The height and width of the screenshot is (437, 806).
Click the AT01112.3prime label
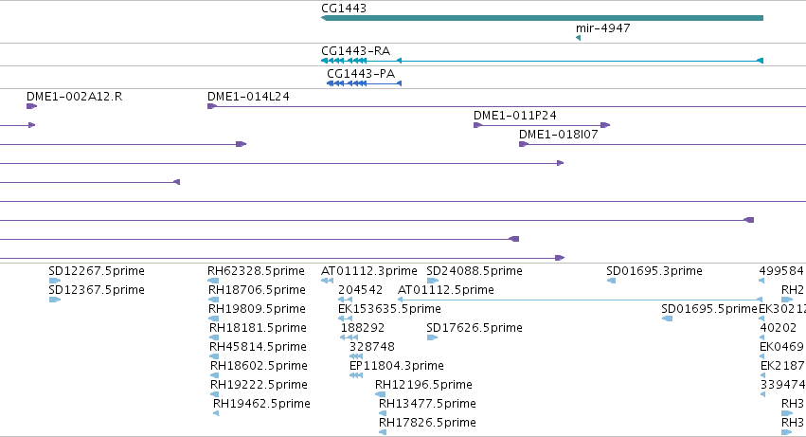tap(369, 271)
